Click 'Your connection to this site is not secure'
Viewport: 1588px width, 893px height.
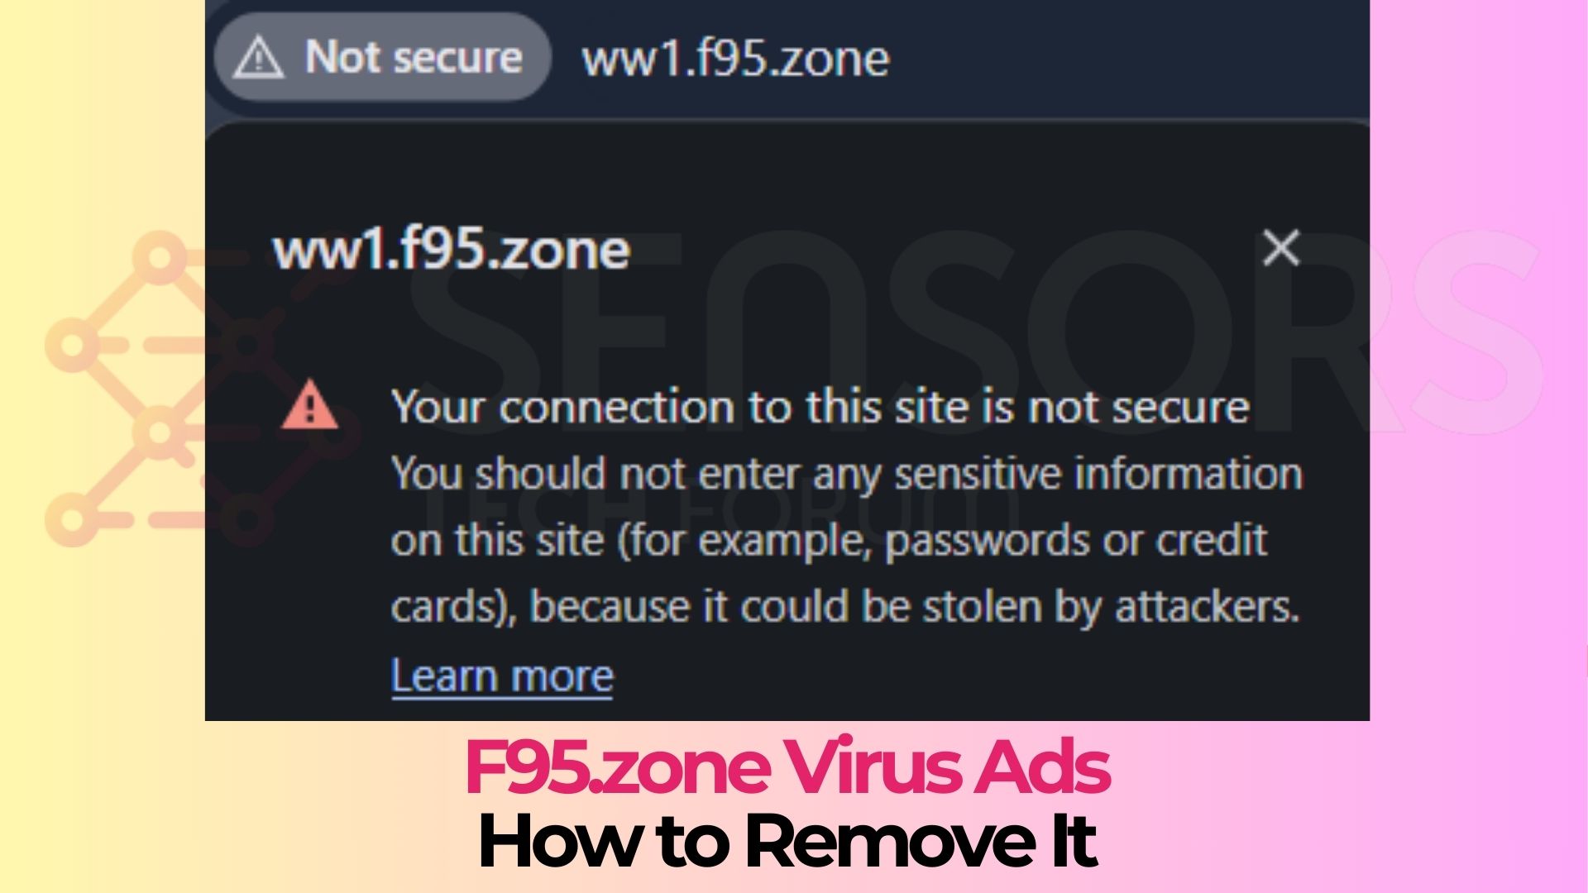point(820,407)
